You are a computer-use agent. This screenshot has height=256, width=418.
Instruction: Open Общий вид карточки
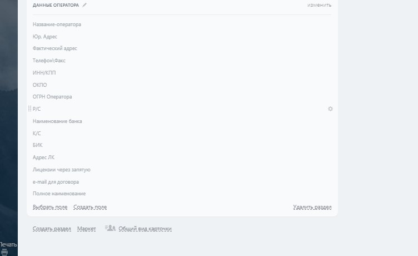(x=145, y=229)
